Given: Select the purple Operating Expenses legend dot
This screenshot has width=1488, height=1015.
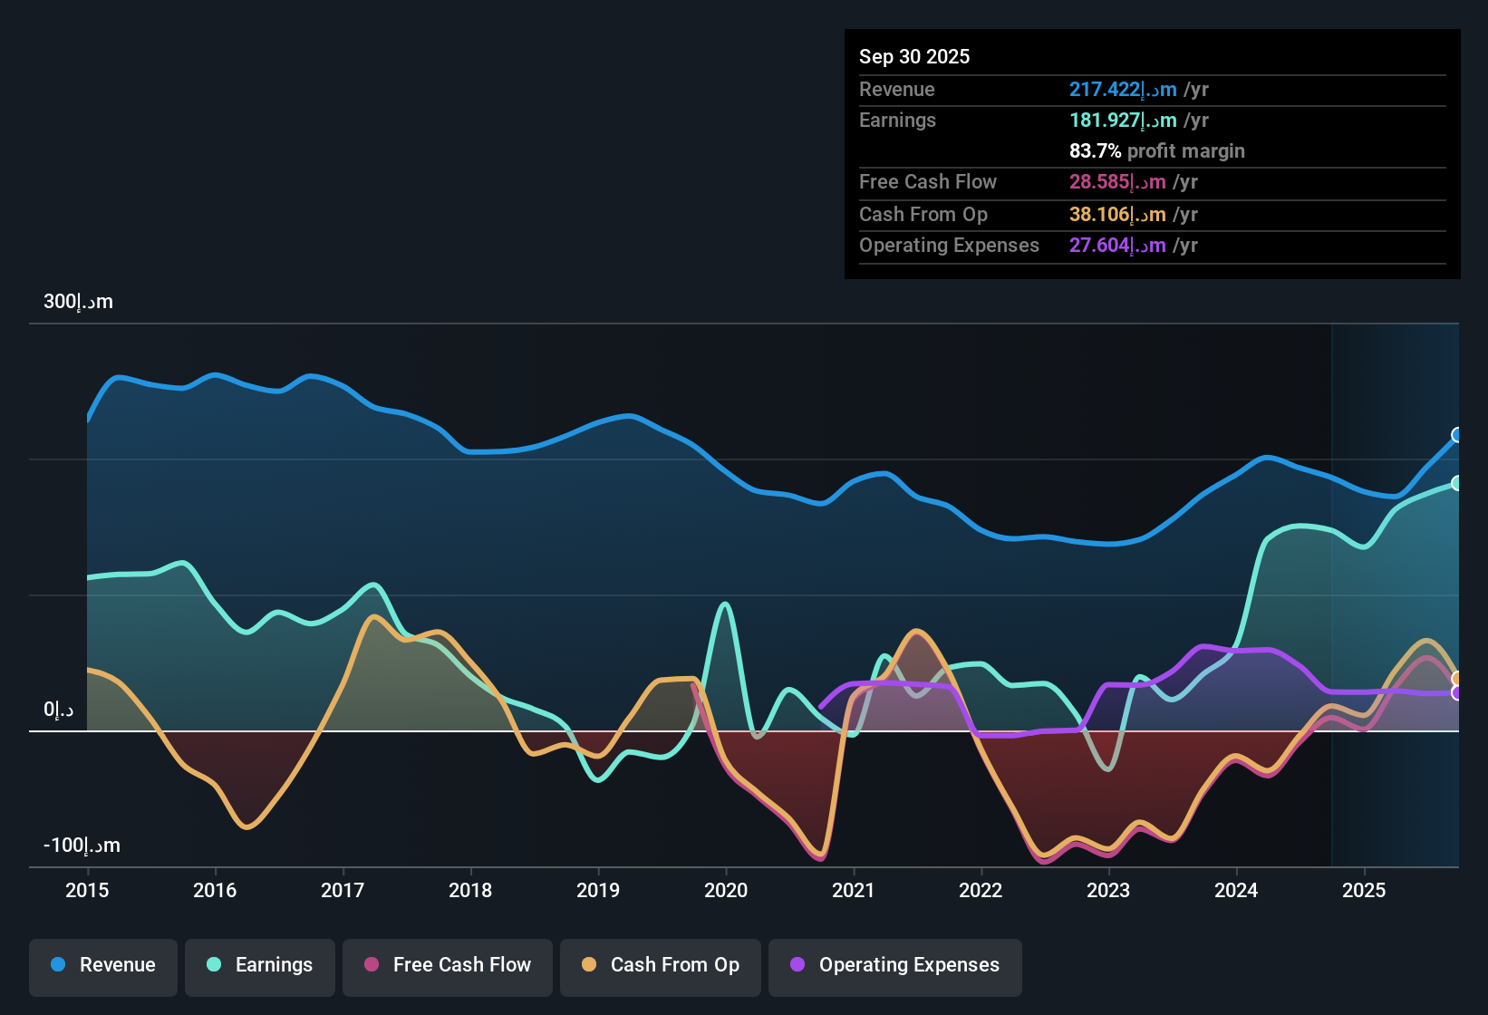Looking at the screenshot, I should tap(796, 965).
